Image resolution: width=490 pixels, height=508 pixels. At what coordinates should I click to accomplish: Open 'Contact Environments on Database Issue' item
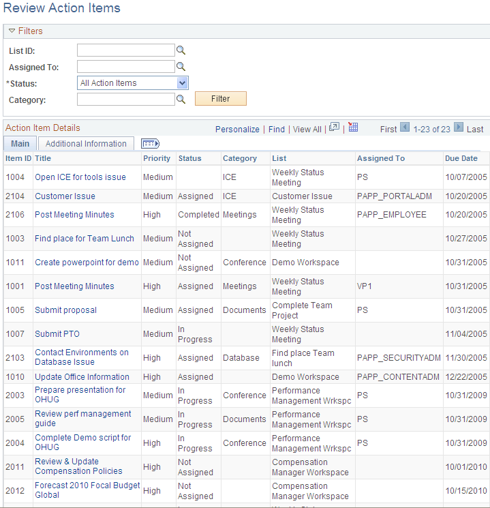point(82,357)
